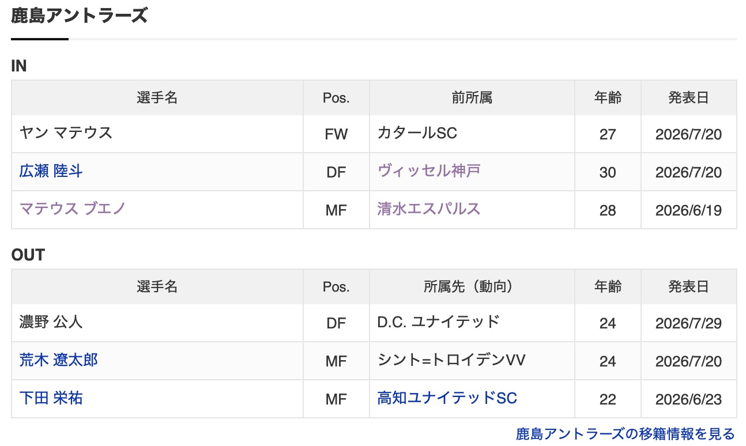Click the 2026/7/29 date cell

coord(689,323)
